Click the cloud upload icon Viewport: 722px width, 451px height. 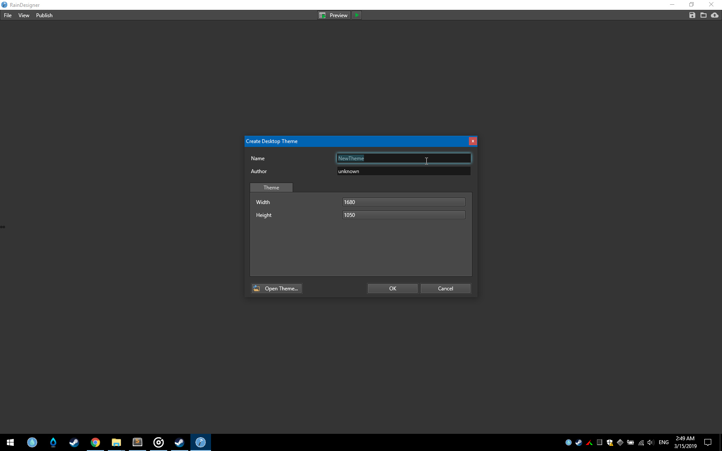[x=715, y=15]
